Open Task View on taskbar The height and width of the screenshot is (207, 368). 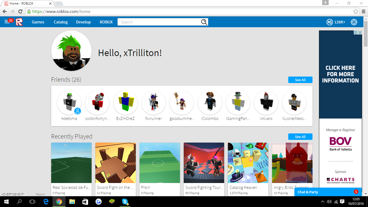(x=32, y=202)
